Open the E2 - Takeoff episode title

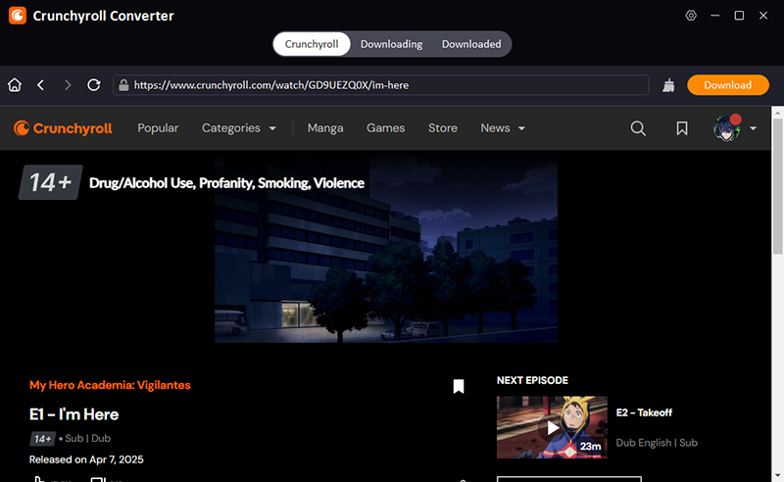pyautogui.click(x=644, y=412)
